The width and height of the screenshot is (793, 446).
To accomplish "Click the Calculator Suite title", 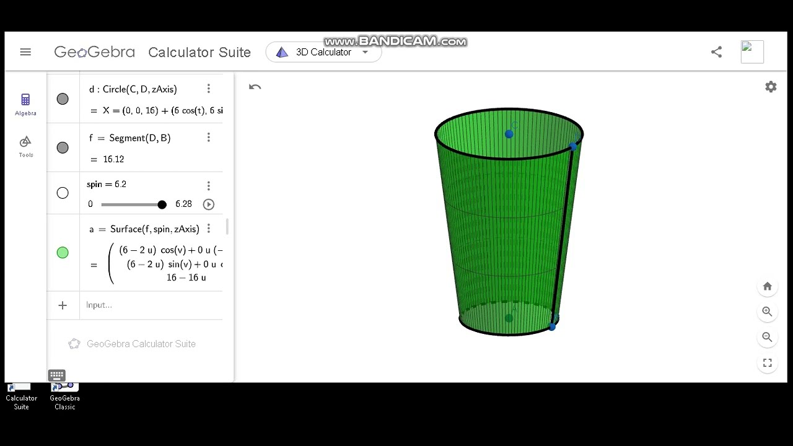I will click(199, 52).
